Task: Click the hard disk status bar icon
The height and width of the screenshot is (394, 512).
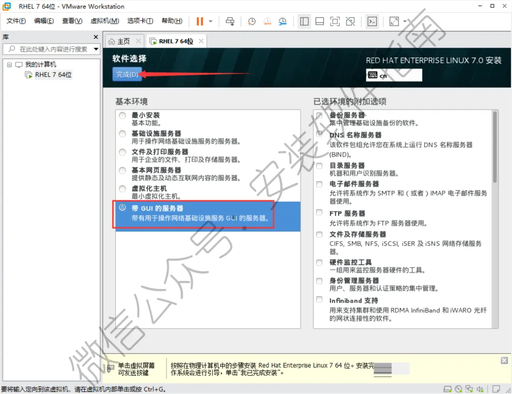Action: click(x=448, y=389)
